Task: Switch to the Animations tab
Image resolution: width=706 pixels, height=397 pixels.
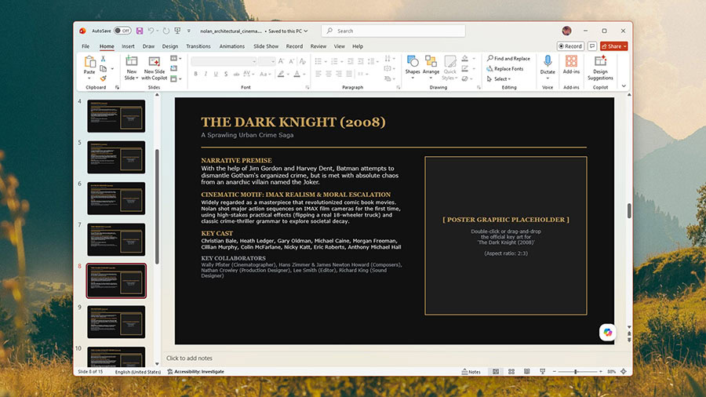Action: point(232,46)
